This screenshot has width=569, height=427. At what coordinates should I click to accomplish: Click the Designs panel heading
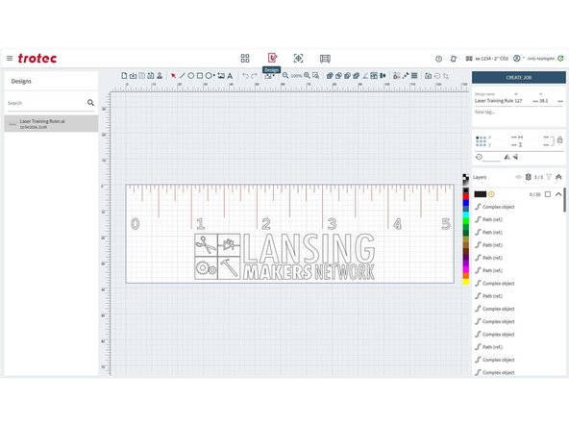point(21,81)
